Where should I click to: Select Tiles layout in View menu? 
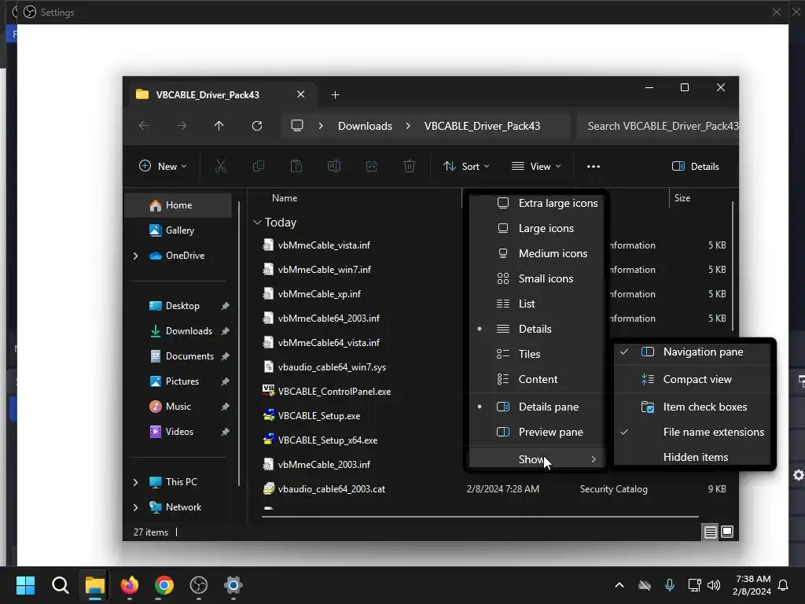(536, 354)
